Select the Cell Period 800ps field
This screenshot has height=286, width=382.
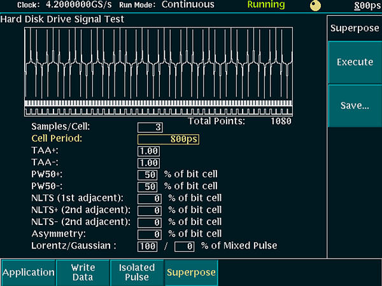coord(168,139)
